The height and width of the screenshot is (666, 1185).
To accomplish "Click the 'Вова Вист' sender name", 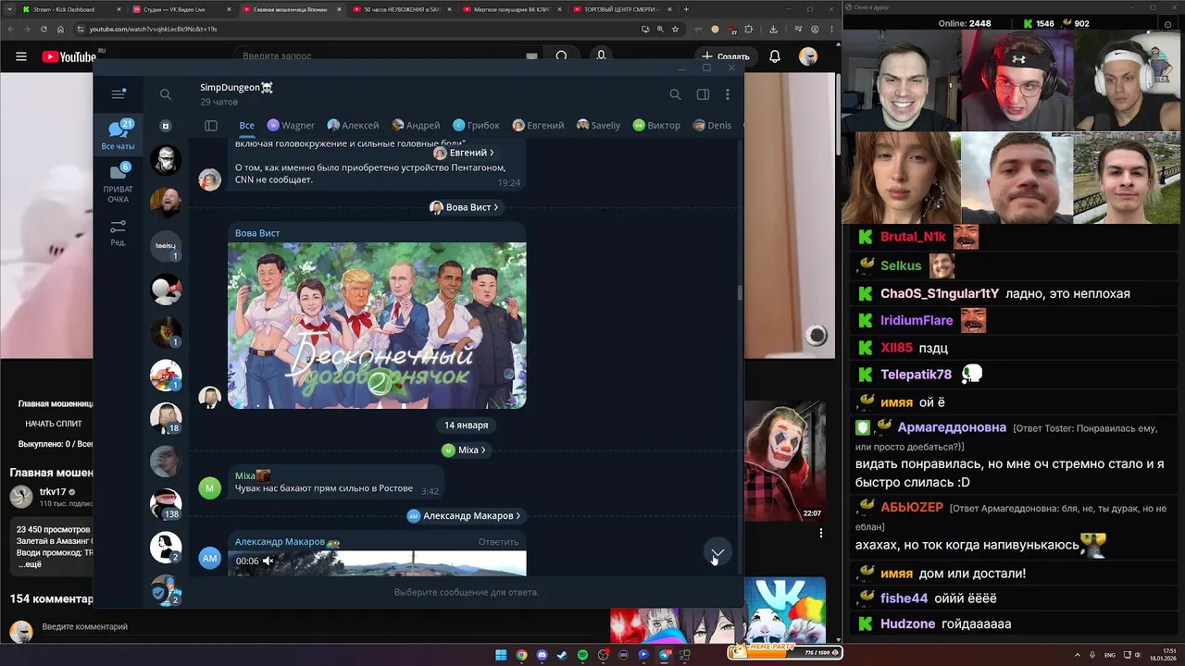I will point(257,233).
